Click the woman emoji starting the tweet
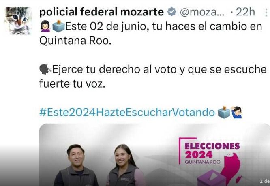 (x=45, y=26)
